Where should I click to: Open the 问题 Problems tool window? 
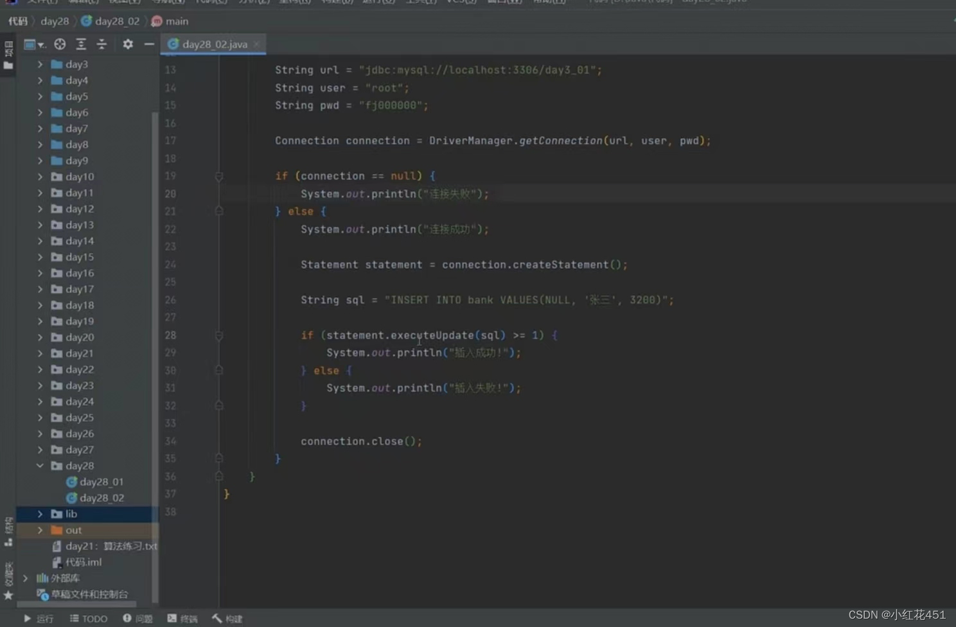coord(137,619)
